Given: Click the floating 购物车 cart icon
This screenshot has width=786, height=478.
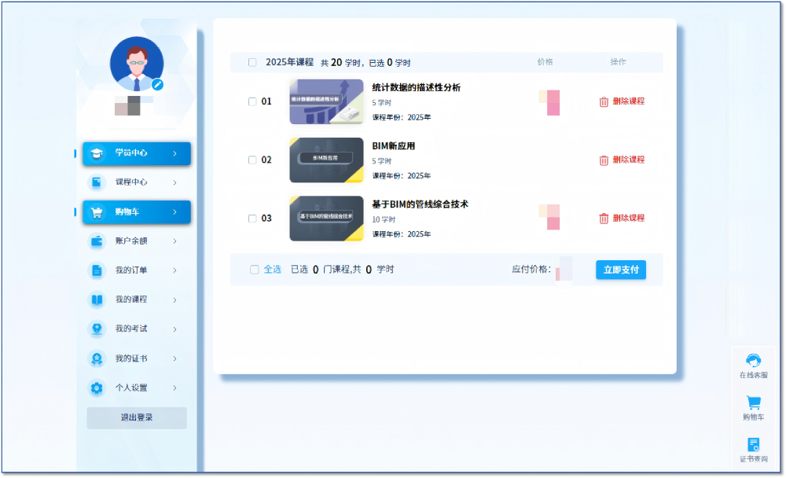Looking at the screenshot, I should coord(753,403).
